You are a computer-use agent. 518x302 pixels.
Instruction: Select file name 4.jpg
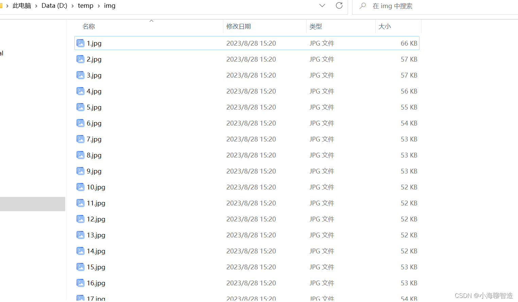pyautogui.click(x=94, y=91)
